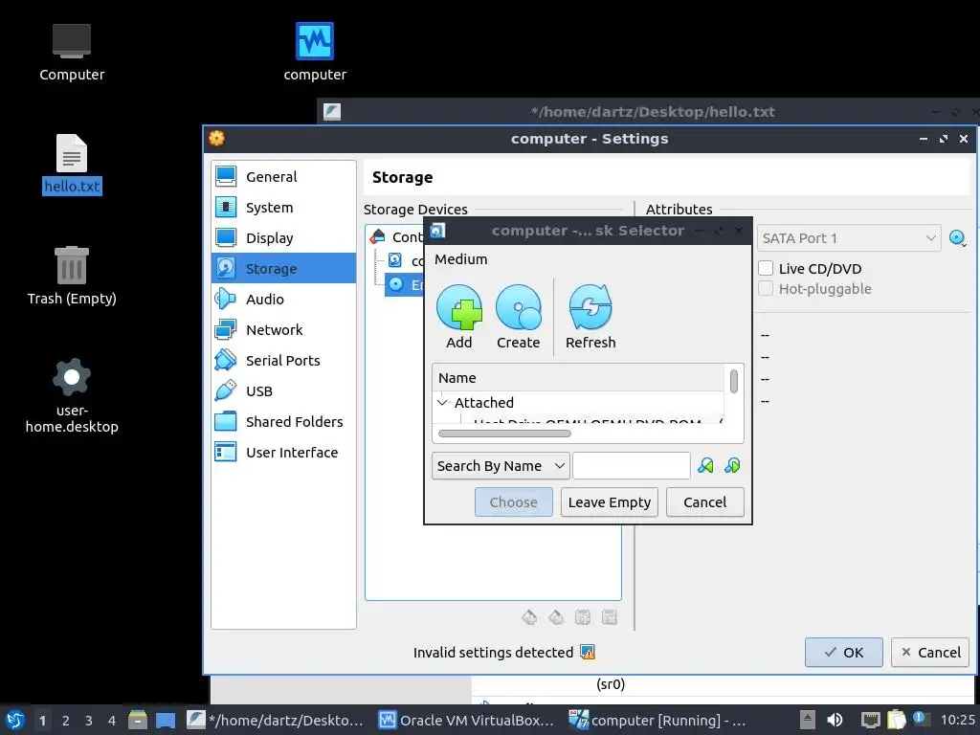Open the SATA Port 1 dropdown
This screenshot has width=980, height=735.
pyautogui.click(x=849, y=238)
